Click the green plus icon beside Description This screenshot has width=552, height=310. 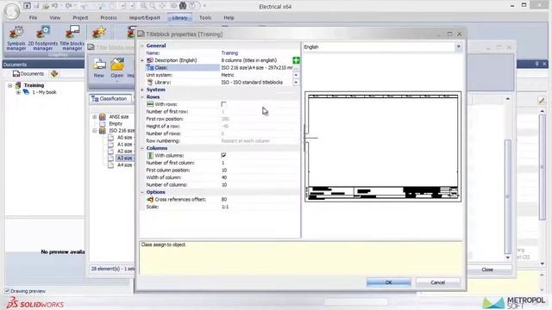coord(296,60)
